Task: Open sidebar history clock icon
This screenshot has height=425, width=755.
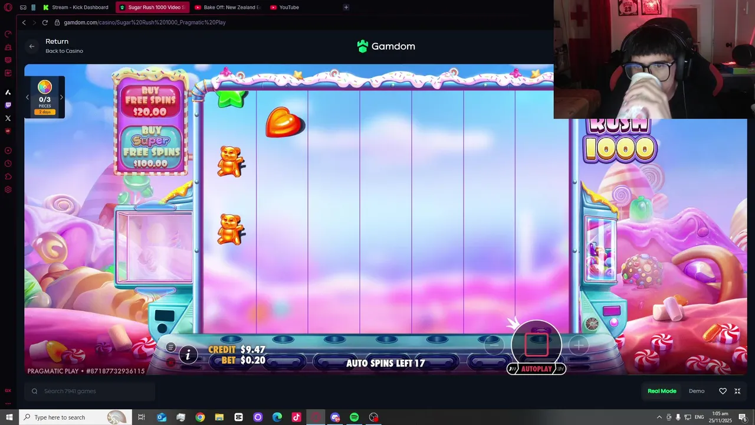Action: pos(8,164)
